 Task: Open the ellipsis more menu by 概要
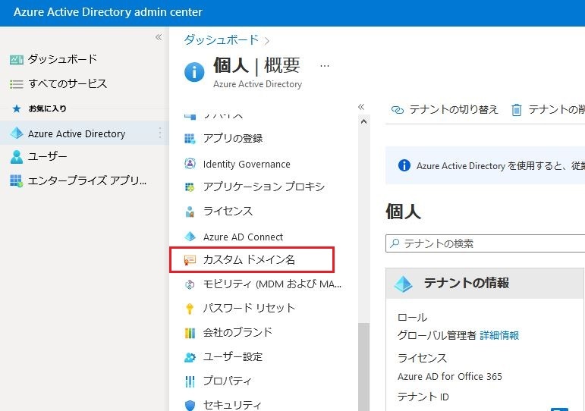coord(325,67)
